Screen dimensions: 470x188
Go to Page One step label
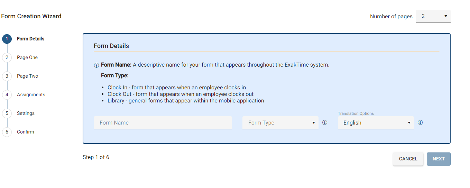pyautogui.click(x=27, y=58)
